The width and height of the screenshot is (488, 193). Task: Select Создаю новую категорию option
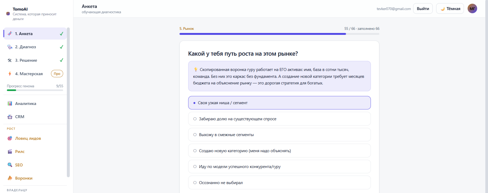279,151
